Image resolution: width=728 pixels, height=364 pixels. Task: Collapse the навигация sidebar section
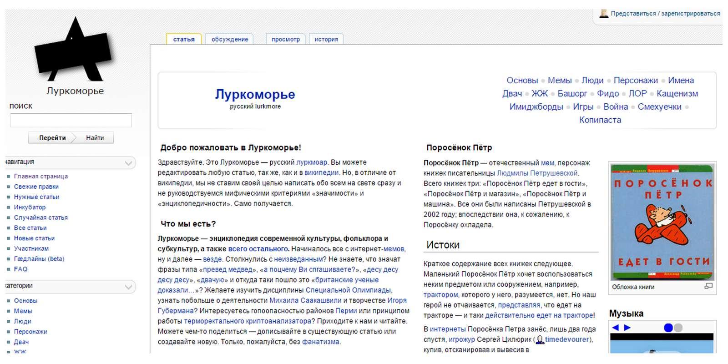click(128, 163)
